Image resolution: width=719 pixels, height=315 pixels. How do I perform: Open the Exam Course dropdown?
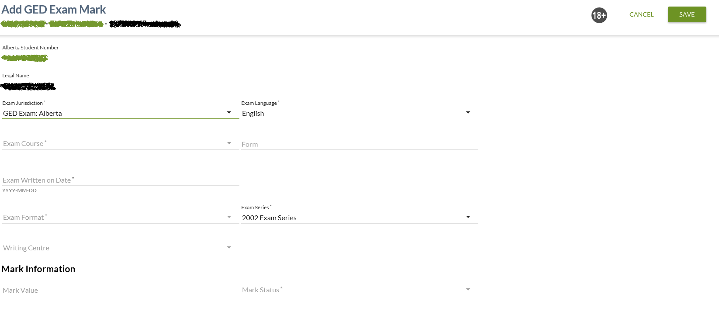coord(120,144)
